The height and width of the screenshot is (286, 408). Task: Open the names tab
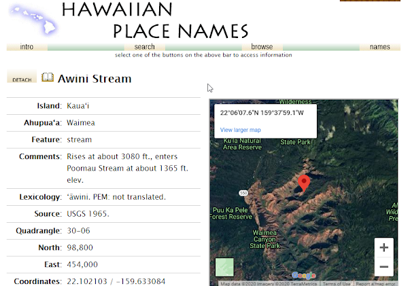pyautogui.click(x=380, y=47)
